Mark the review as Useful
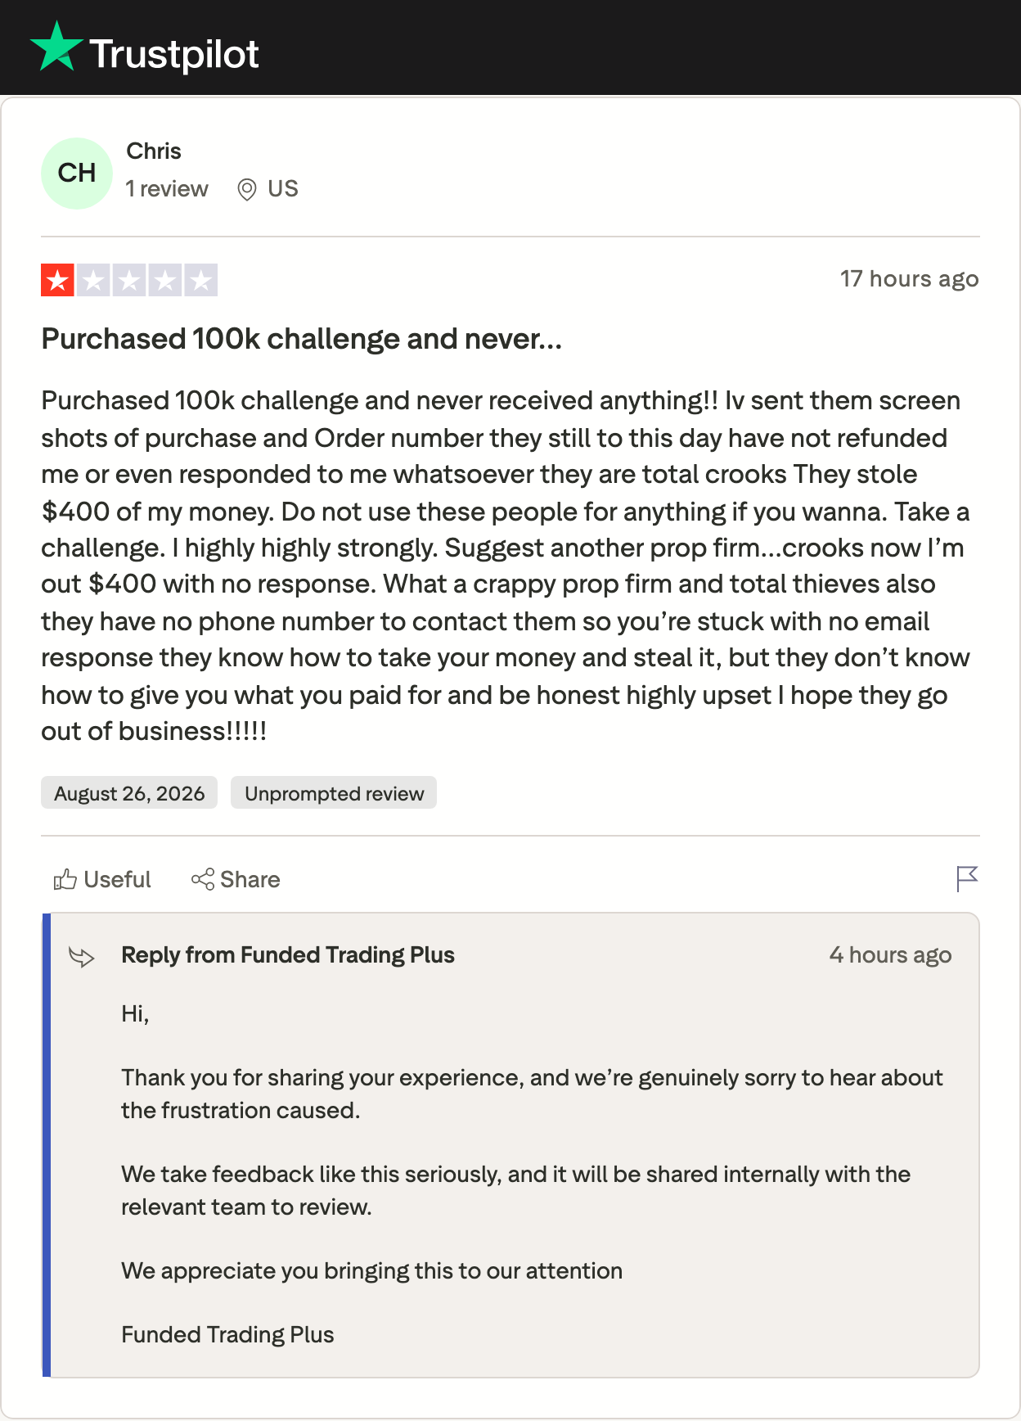This screenshot has height=1421, width=1021. 102,880
